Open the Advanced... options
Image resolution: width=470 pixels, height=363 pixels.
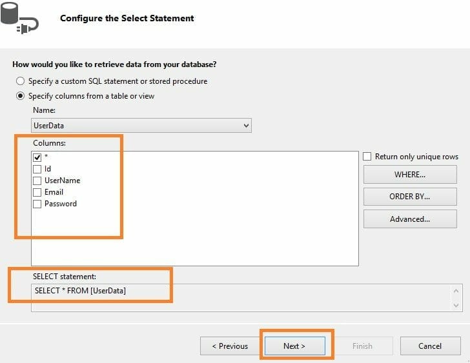[x=409, y=219]
